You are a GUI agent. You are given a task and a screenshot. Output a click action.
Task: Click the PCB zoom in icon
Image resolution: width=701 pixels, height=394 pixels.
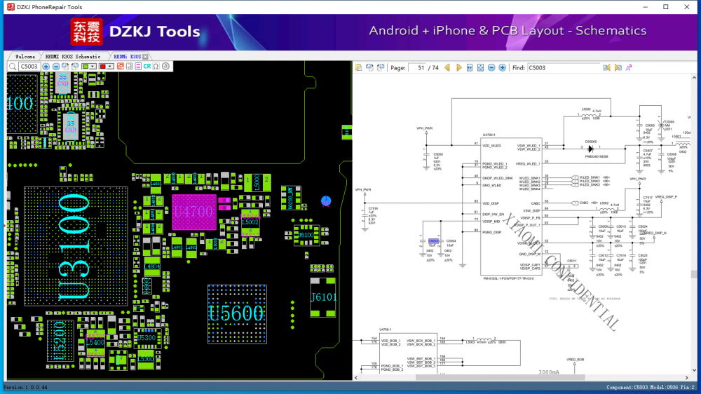pyautogui.click(x=46, y=67)
